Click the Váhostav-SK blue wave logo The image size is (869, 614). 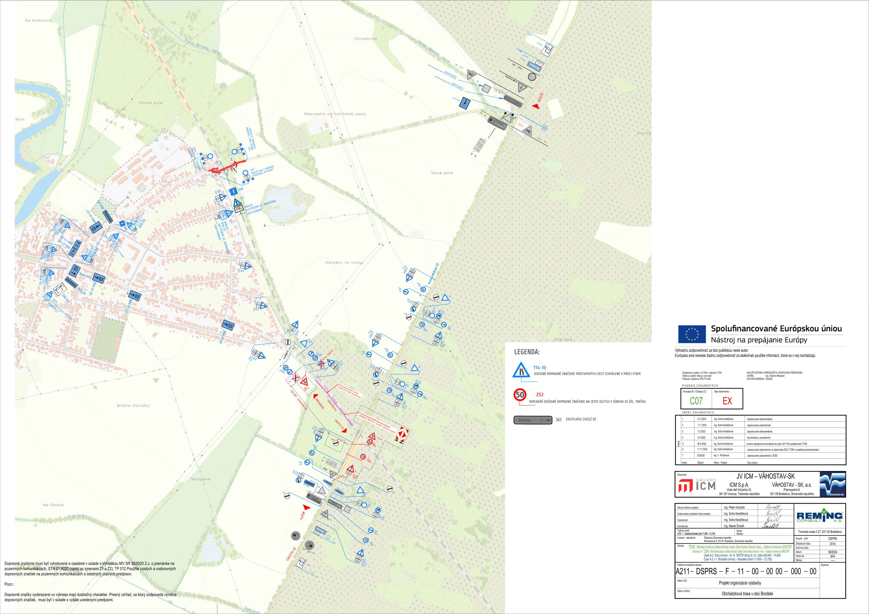tap(832, 484)
